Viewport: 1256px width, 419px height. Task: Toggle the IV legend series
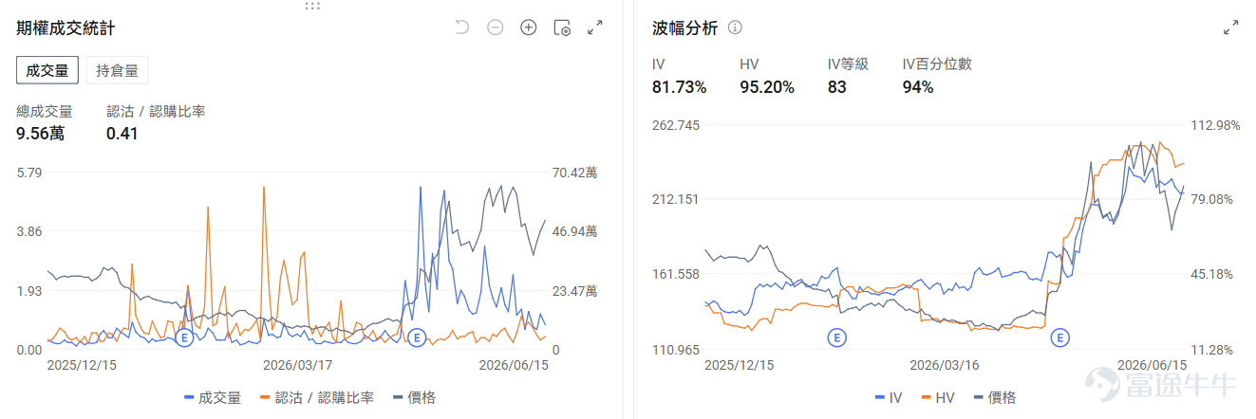(x=888, y=397)
